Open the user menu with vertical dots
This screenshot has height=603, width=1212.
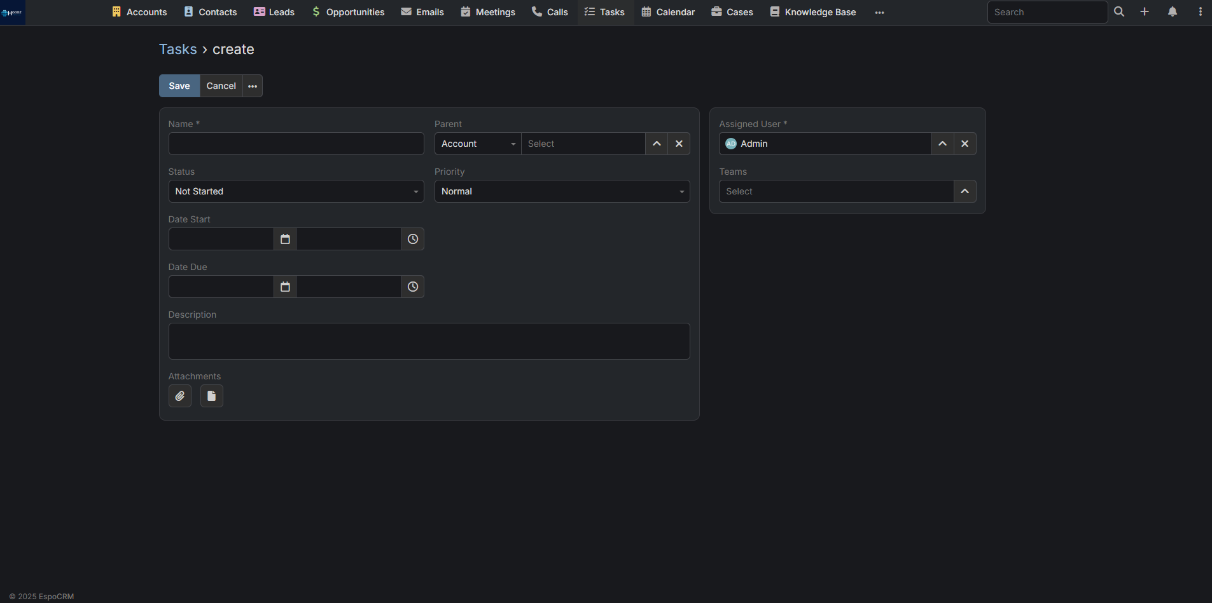point(1201,12)
